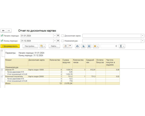
Task: Open the Настройки button
Action: [30, 46]
